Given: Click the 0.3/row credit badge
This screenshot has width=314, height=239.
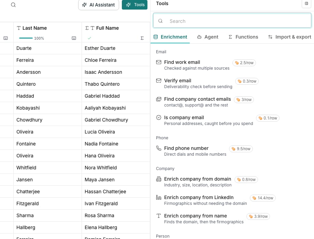Looking at the screenshot, I should pyautogui.click(x=247, y=81).
